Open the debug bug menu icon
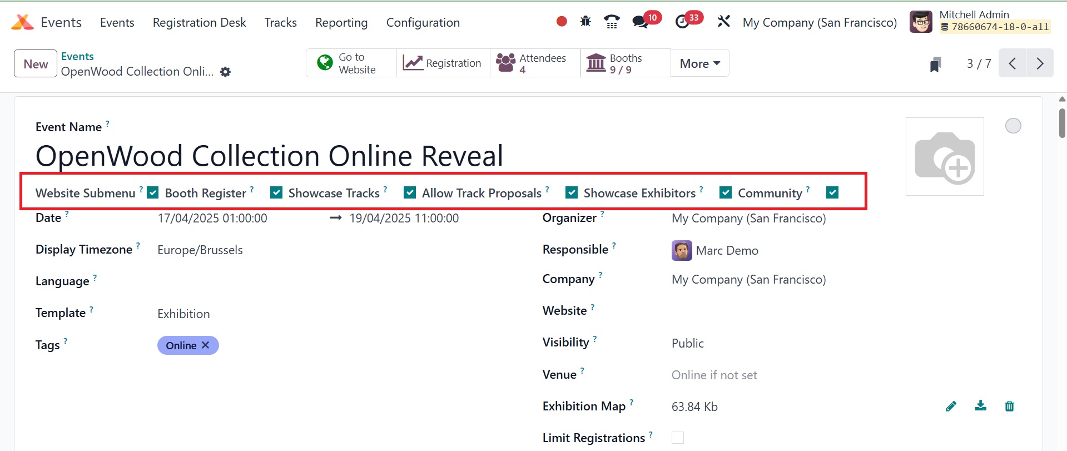This screenshot has width=1067, height=451. tap(585, 22)
